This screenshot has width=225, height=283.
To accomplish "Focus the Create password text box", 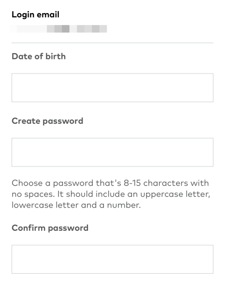I will coord(112,152).
